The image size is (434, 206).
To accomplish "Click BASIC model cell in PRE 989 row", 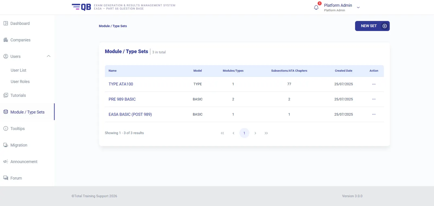I will [x=197, y=99].
